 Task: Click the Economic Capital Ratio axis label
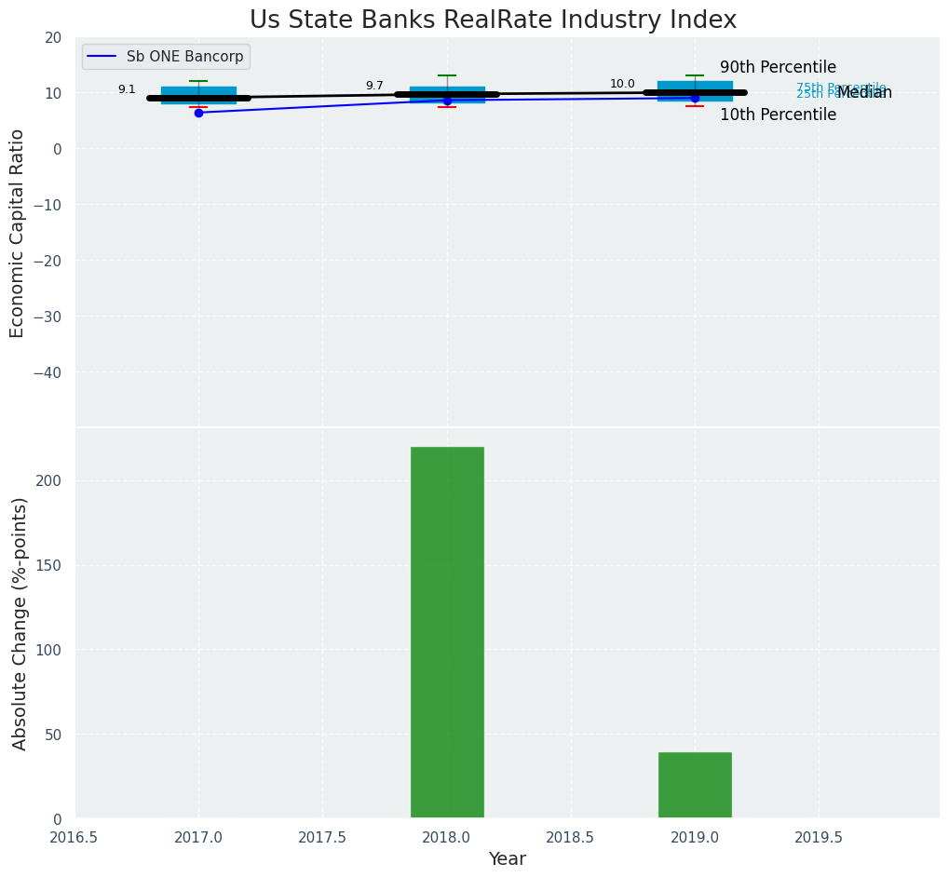[x=17, y=233]
